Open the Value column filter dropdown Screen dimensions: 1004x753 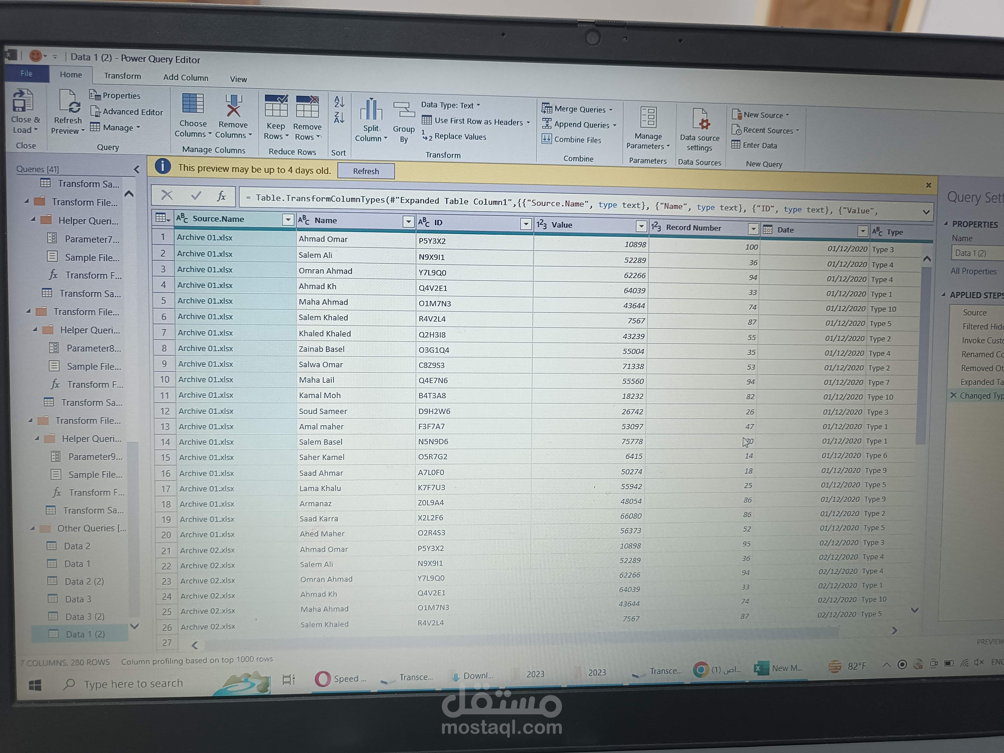[x=641, y=226]
